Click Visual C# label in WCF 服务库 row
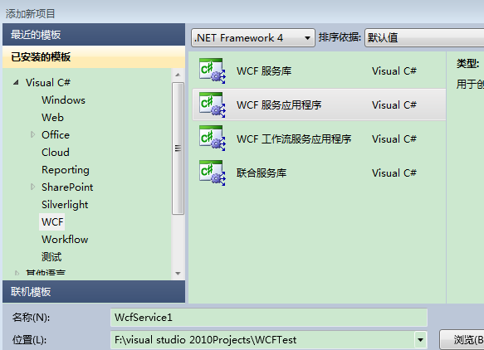Viewport: 484px width, 350px height. point(394,71)
